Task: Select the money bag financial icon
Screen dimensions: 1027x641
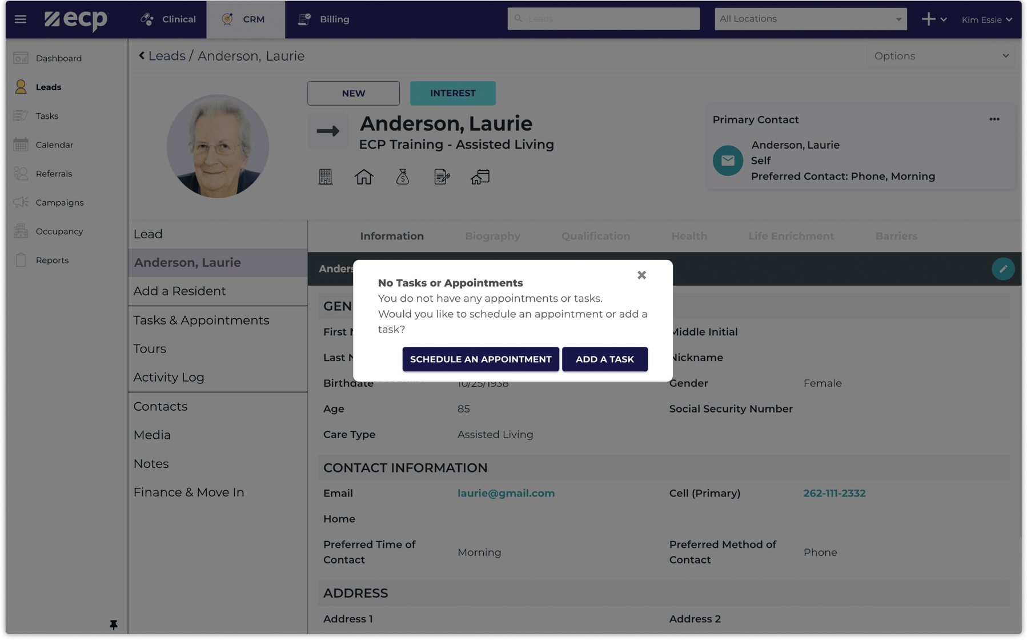Action: tap(403, 177)
